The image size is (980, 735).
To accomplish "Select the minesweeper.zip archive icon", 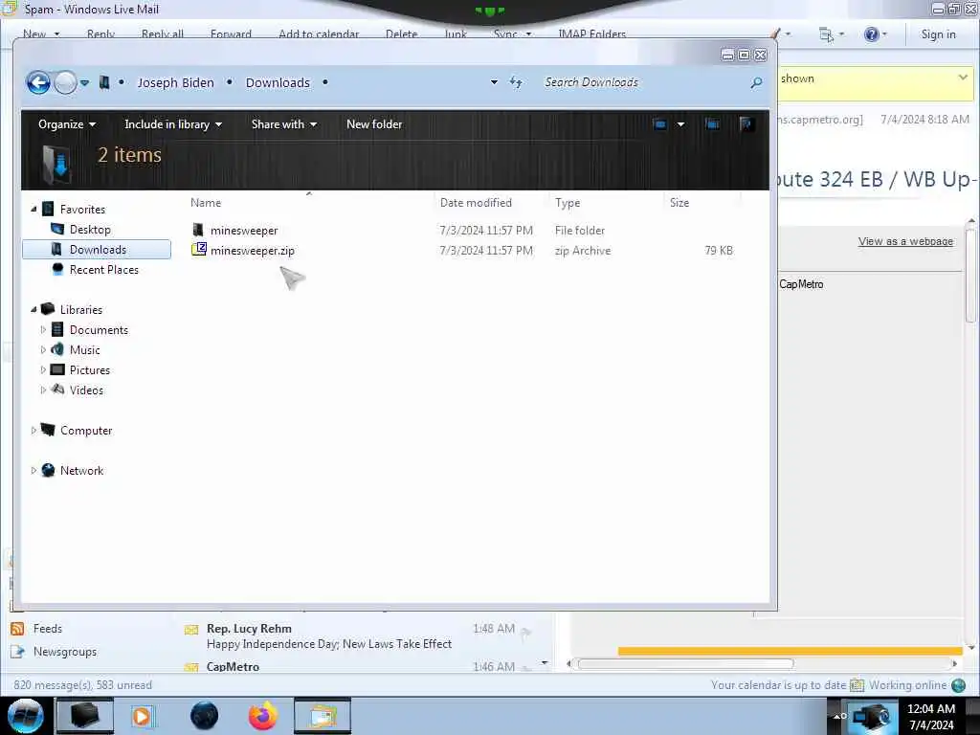I will [199, 250].
